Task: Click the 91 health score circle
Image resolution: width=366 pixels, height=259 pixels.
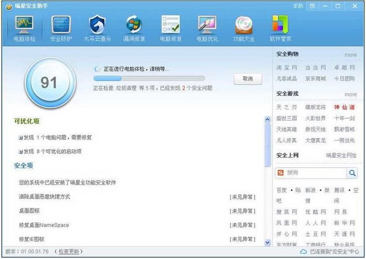Action: click(x=50, y=83)
